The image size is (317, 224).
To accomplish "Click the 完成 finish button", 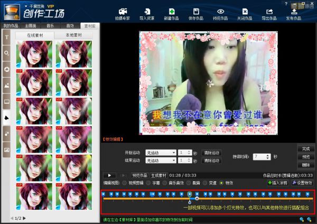I will (x=306, y=149).
